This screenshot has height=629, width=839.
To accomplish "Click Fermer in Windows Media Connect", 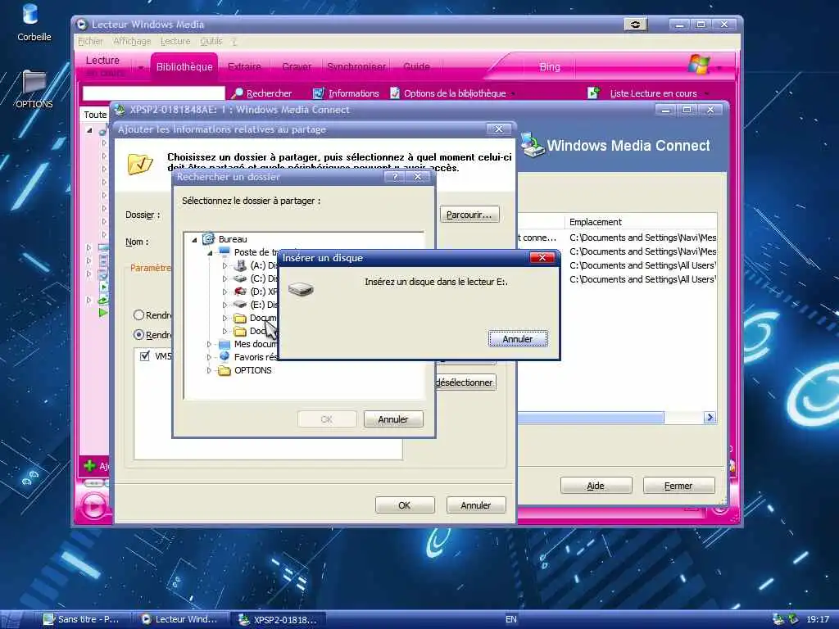I will point(678,486).
